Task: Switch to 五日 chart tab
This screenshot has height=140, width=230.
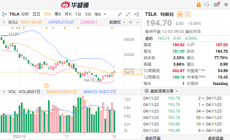Action: click(x=36, y=14)
